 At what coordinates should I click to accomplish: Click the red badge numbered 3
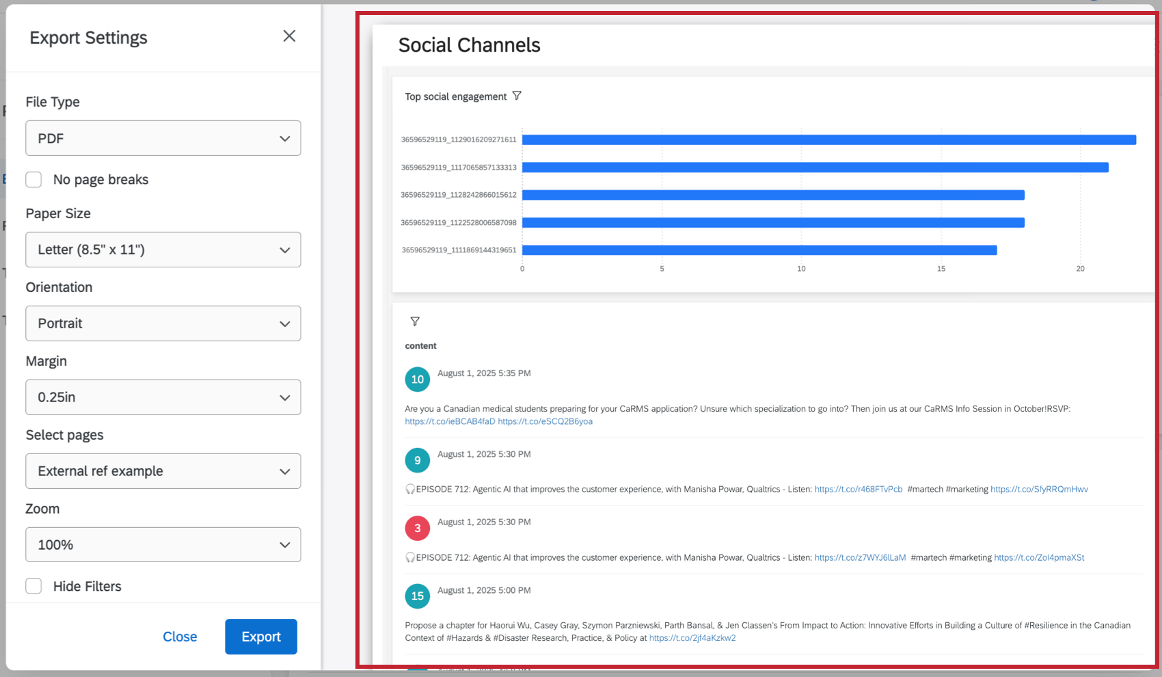(x=418, y=528)
